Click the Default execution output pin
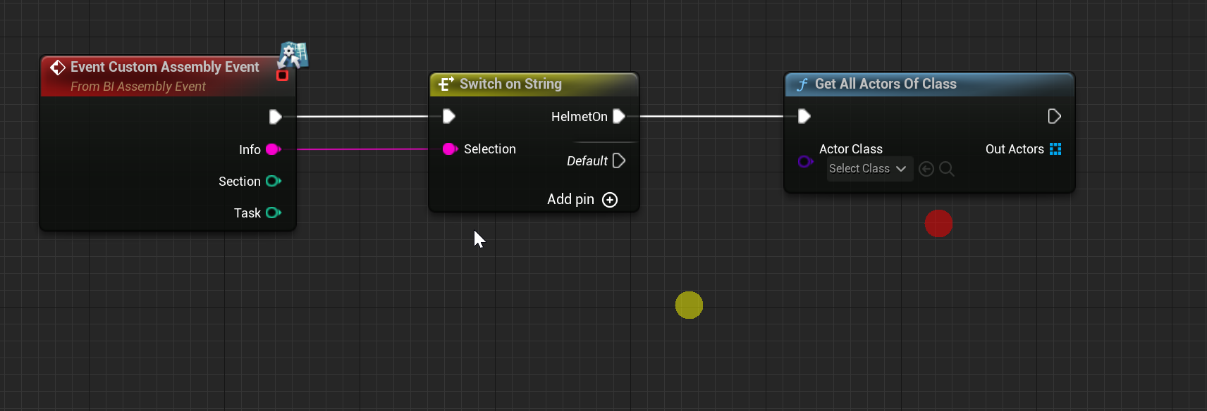 pos(619,160)
